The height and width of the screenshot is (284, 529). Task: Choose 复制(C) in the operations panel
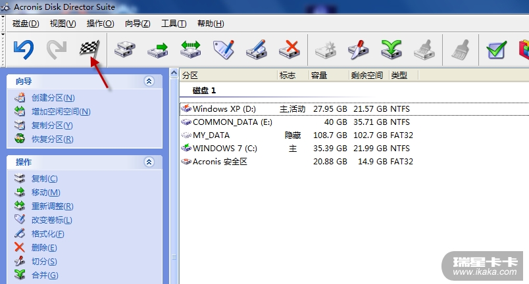(x=44, y=179)
